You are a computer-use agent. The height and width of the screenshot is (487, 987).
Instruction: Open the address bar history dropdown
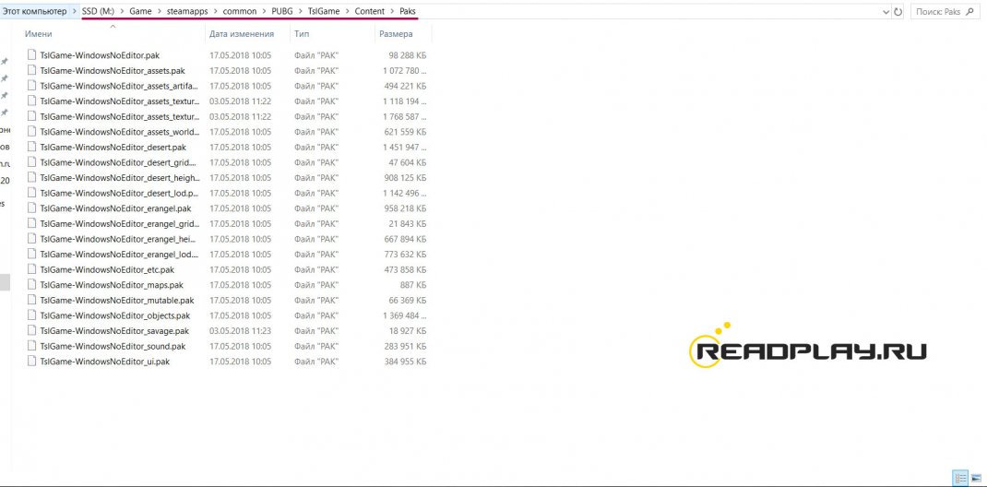tap(886, 11)
